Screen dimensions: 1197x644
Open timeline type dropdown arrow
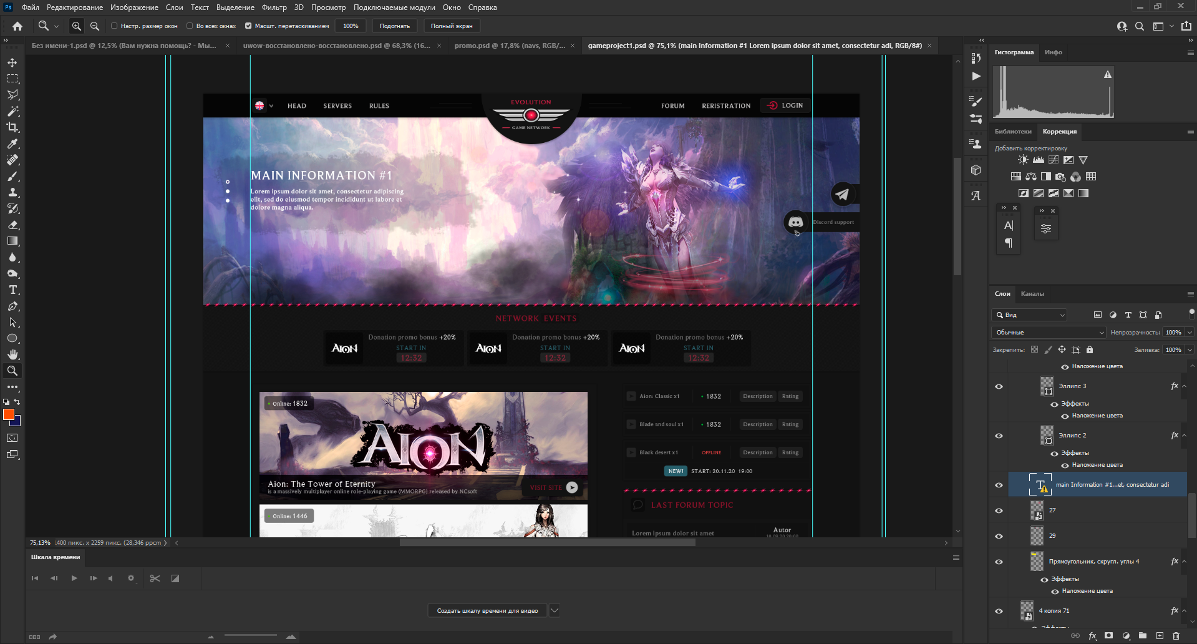555,610
